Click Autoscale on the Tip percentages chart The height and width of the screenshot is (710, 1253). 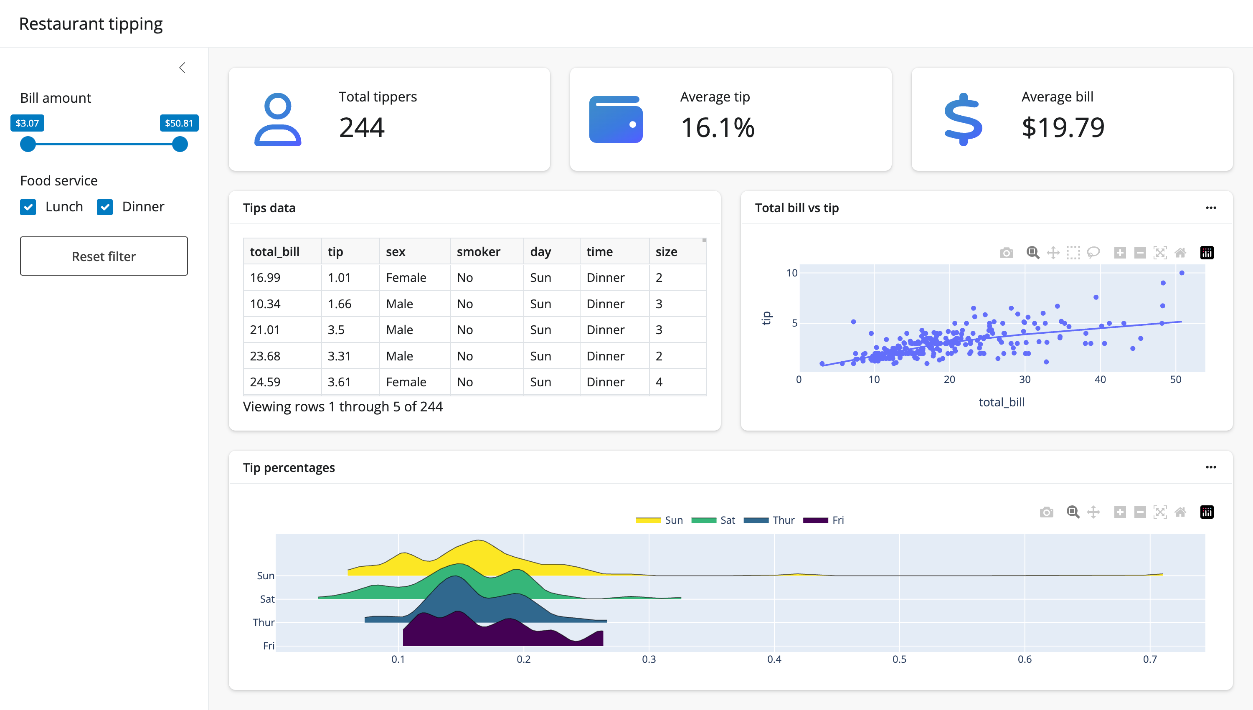1160,512
